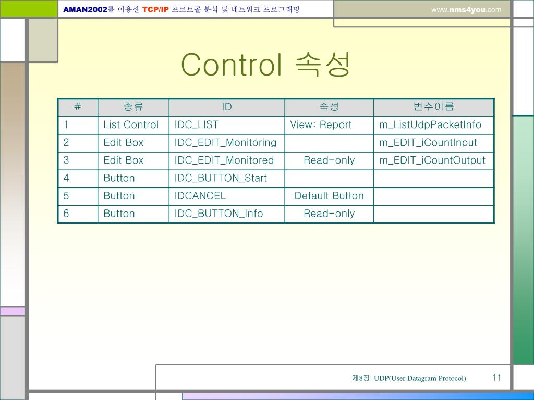Viewport: 534px width, 400px height.
Task: Click row number 4 cell
Action: pos(78,178)
